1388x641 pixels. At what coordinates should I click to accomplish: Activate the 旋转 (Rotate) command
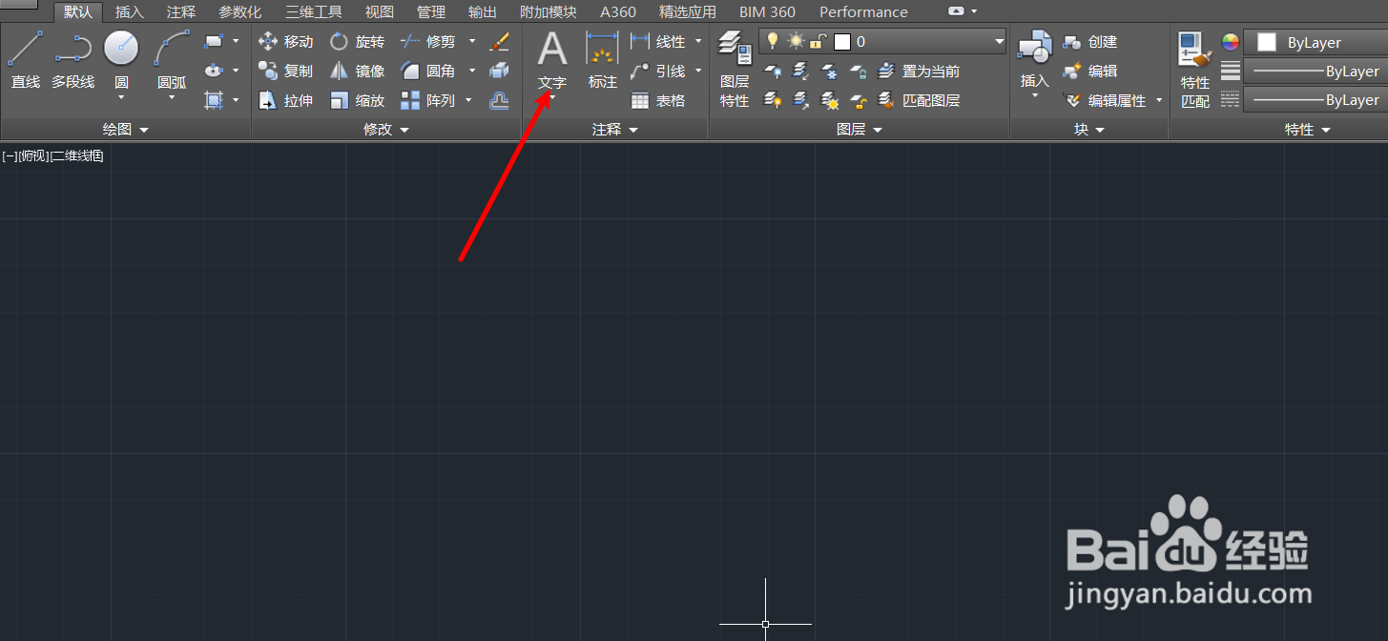click(x=357, y=42)
